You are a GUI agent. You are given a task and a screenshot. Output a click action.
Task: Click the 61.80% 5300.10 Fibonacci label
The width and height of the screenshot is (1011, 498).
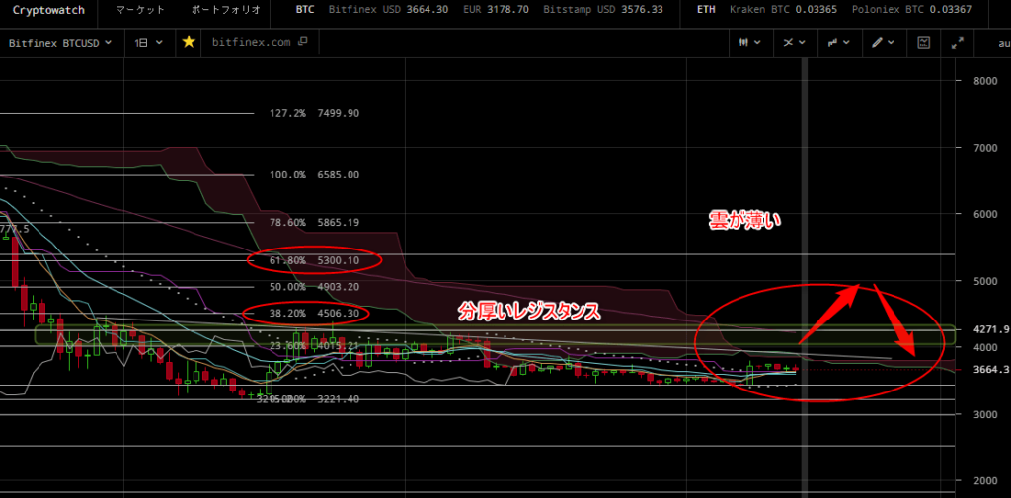pos(314,261)
